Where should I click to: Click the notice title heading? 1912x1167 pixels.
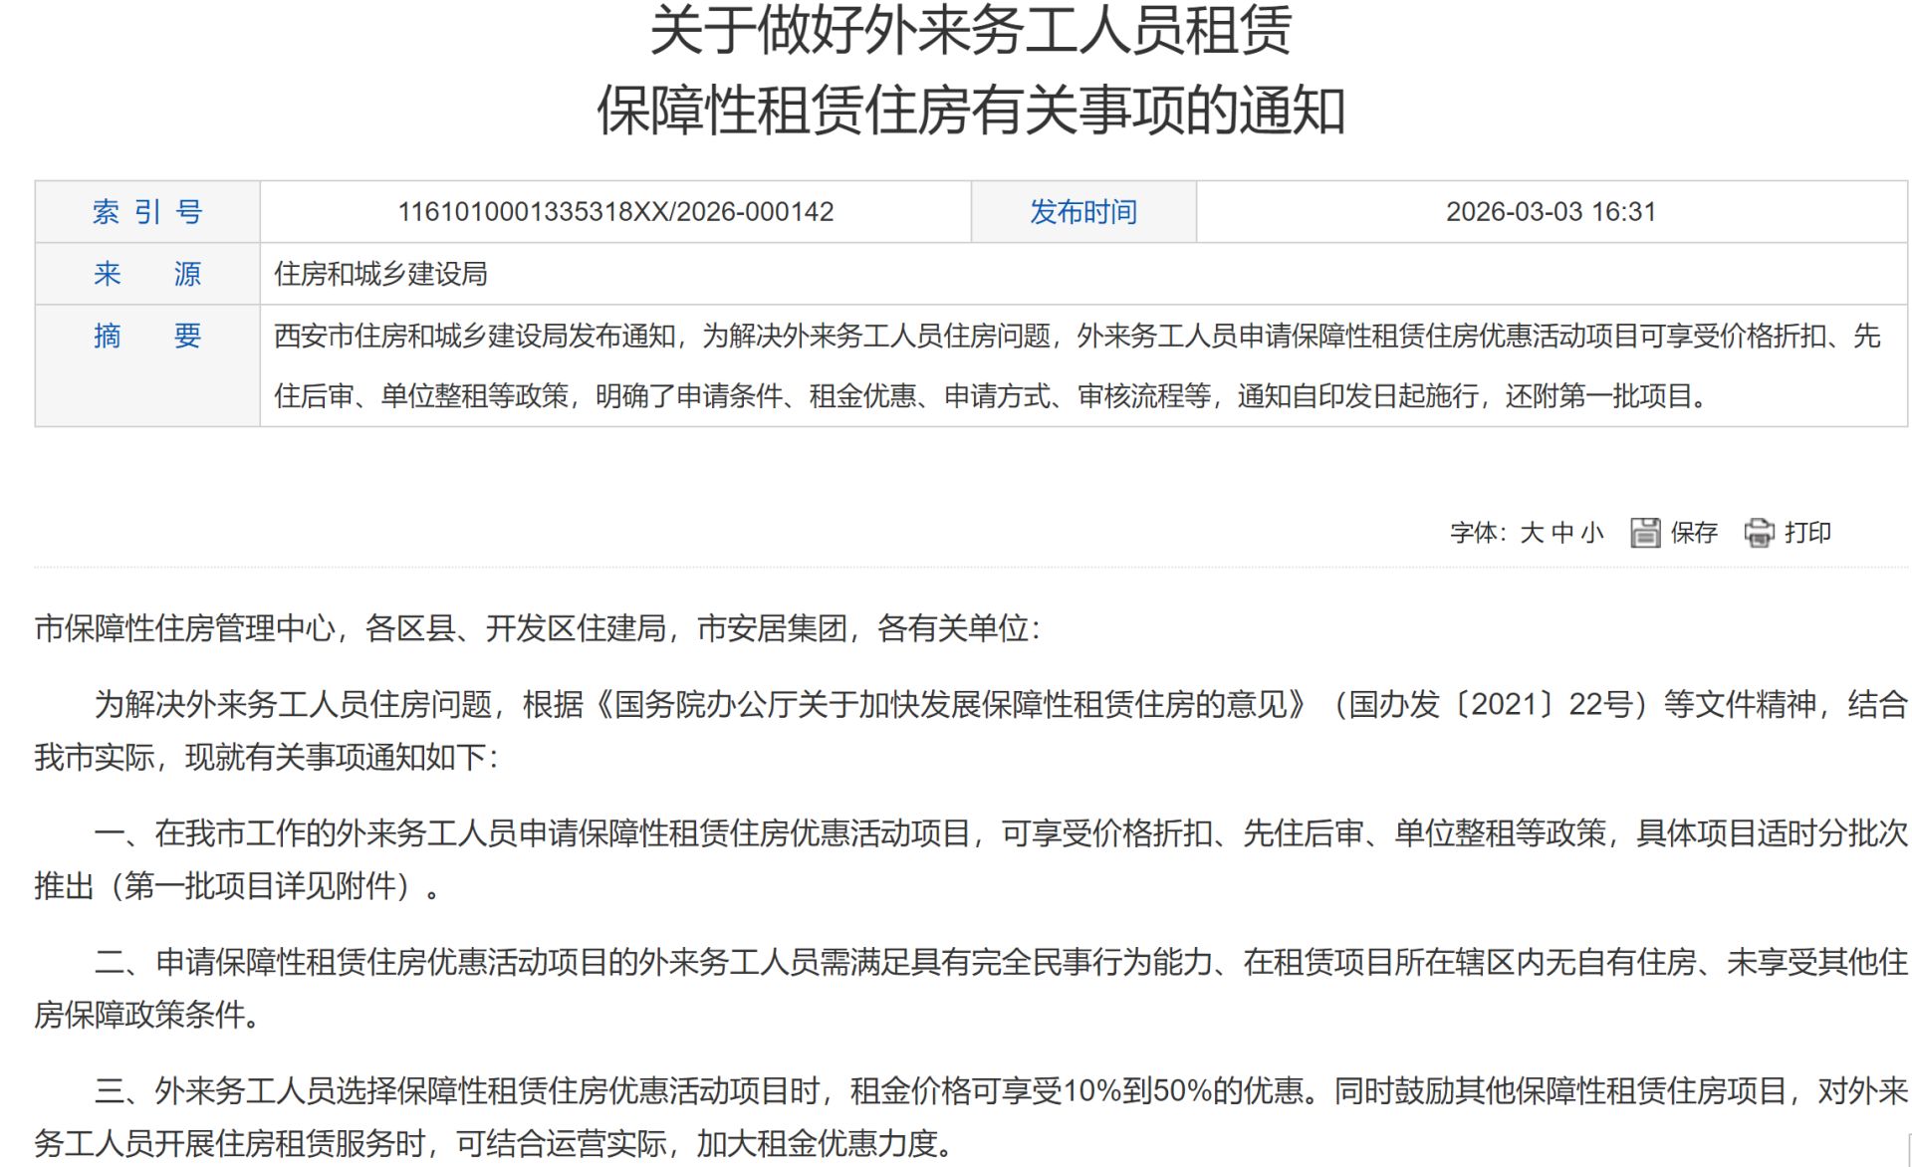(971, 70)
